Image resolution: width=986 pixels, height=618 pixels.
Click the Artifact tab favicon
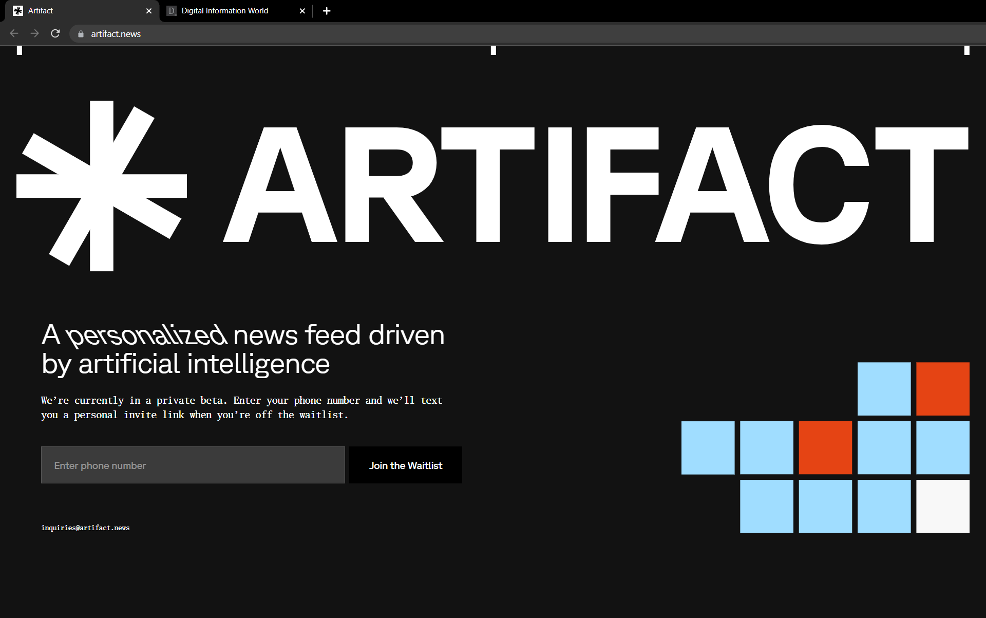18,11
